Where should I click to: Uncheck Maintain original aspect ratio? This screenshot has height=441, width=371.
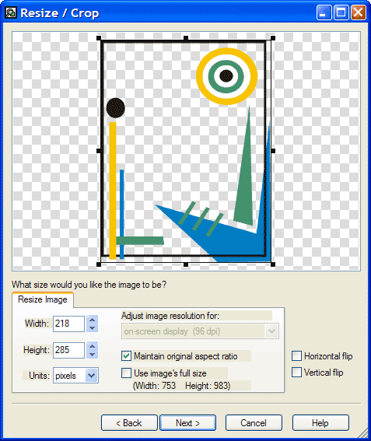coord(126,355)
